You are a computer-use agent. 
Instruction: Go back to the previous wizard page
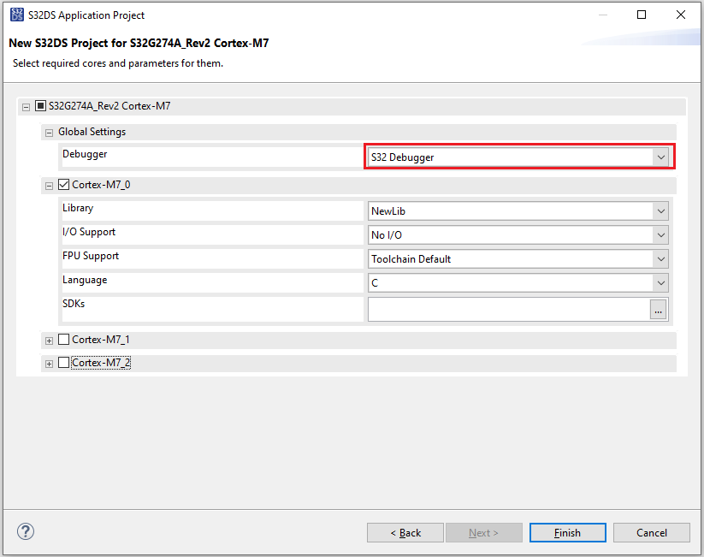coord(405,532)
